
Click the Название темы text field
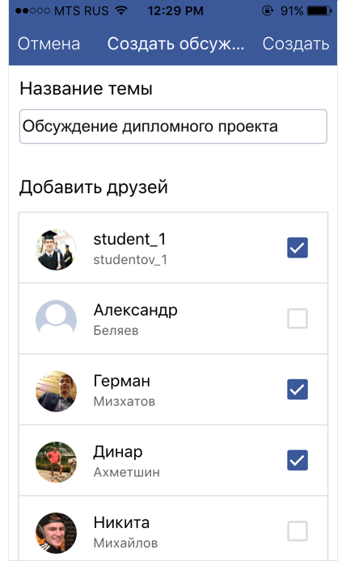point(173,126)
